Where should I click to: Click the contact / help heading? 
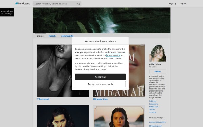[156, 118]
